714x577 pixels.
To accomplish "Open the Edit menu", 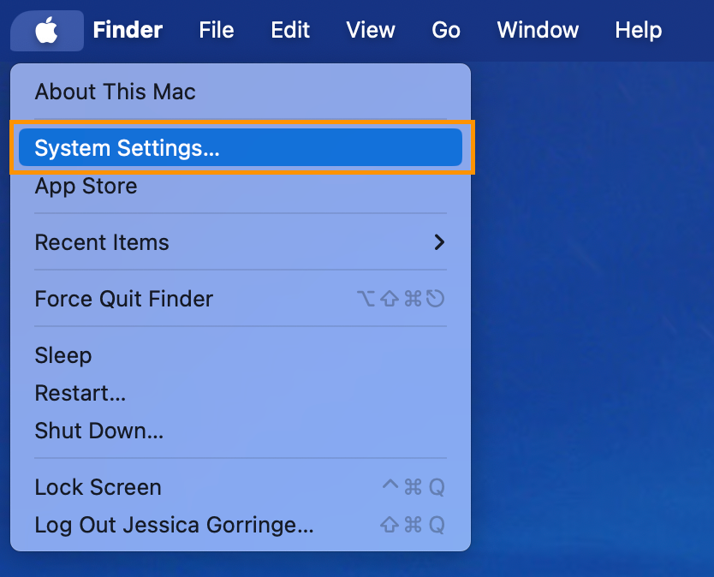I will point(290,31).
